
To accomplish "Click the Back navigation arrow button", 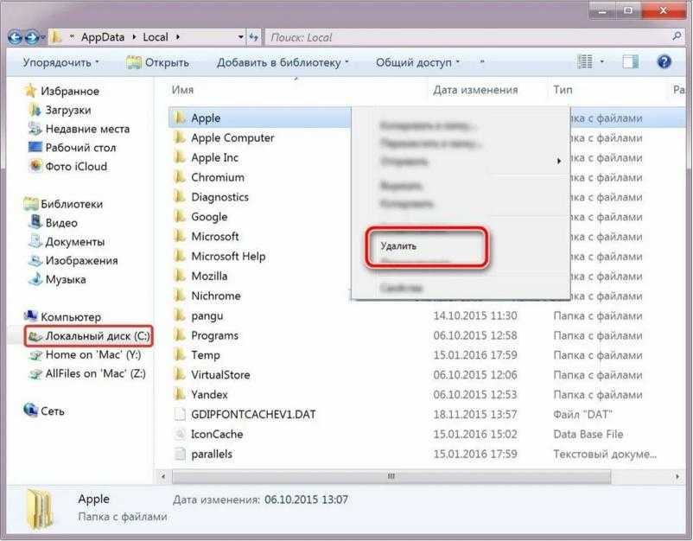I will coord(16,37).
